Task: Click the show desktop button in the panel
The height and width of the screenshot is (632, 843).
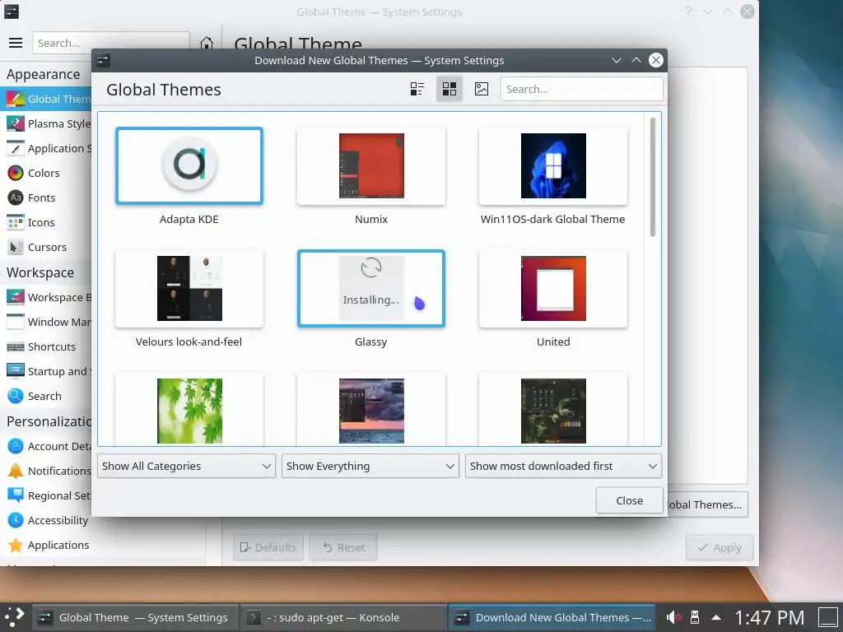Action: [827, 617]
